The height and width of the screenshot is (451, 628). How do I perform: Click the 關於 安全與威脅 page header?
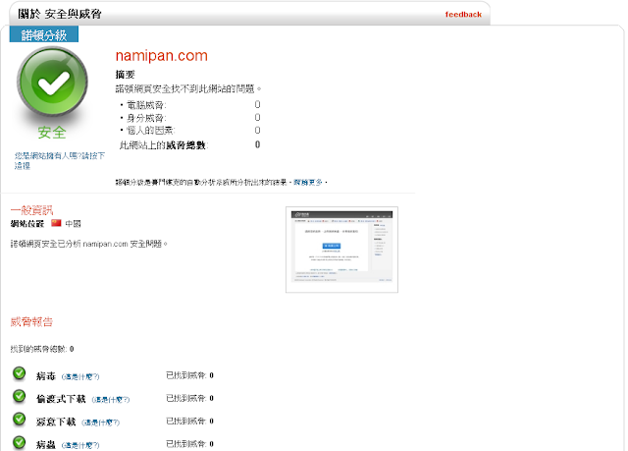coord(60,14)
